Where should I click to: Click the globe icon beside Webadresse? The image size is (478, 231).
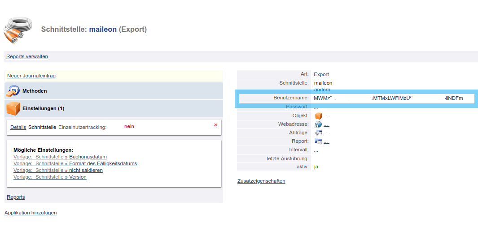pos(318,124)
